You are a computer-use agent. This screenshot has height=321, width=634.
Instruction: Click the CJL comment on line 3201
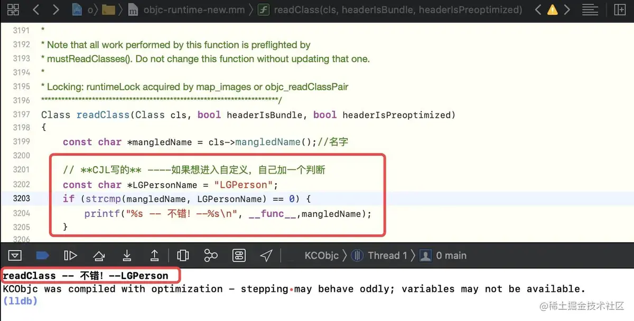(x=194, y=171)
